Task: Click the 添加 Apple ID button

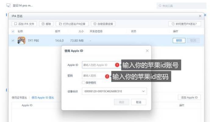Action: click(x=189, y=98)
